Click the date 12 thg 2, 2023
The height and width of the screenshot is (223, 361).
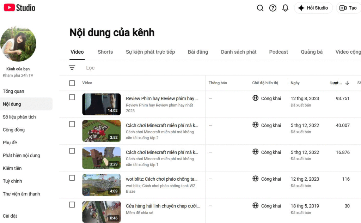click(305, 179)
